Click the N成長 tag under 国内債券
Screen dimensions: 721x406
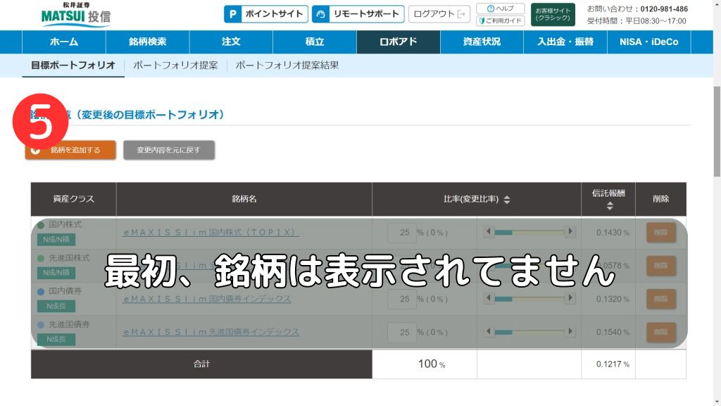click(x=56, y=306)
